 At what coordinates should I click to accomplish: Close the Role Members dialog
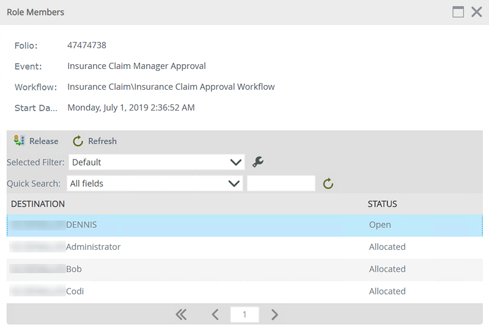477,12
